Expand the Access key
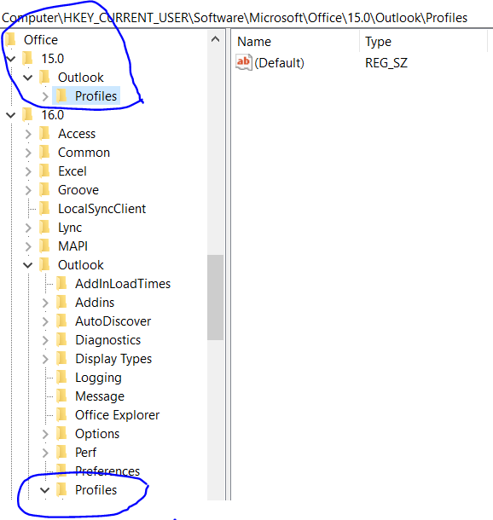The width and height of the screenshot is (493, 520). (28, 134)
